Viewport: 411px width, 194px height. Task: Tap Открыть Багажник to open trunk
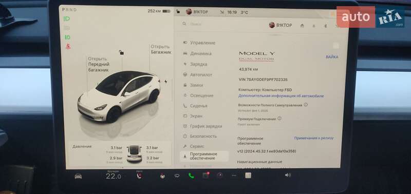(x=161, y=49)
